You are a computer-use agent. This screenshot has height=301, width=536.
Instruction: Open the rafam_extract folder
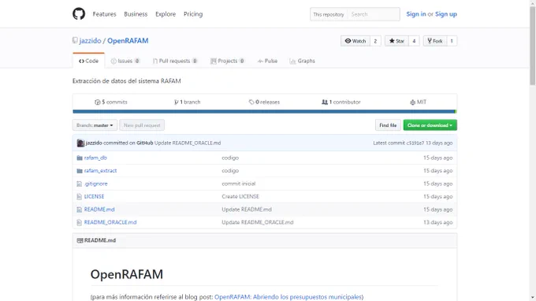click(101, 171)
